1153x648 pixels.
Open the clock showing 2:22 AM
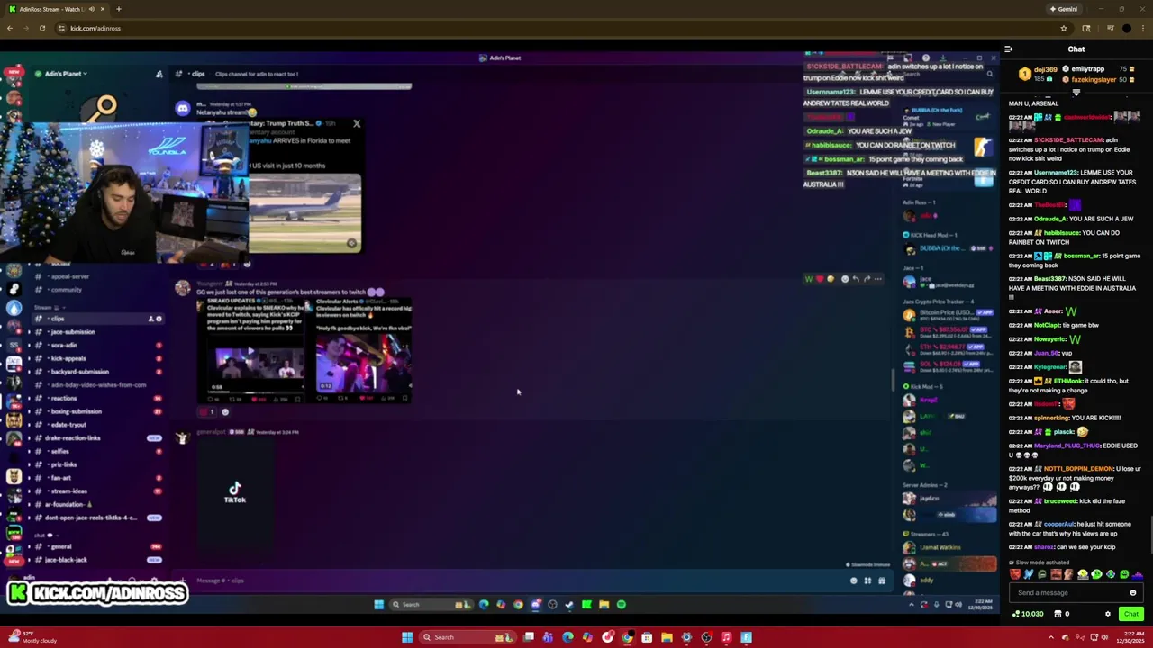(x=1132, y=637)
